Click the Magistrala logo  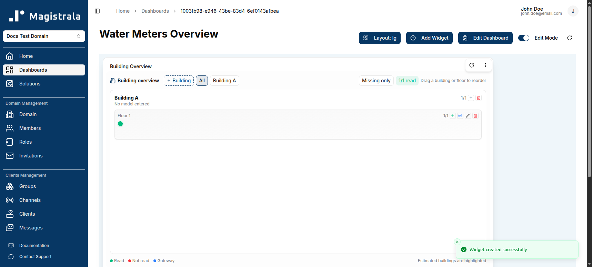(45, 16)
